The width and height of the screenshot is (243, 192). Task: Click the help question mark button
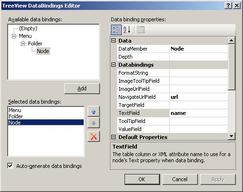(x=228, y=6)
